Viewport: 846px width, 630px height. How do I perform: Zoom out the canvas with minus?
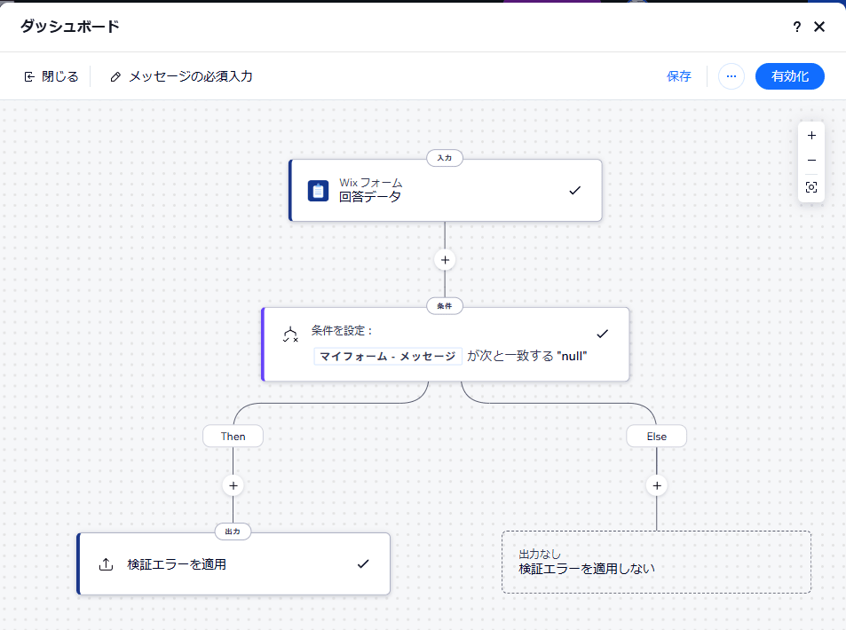[811, 161]
